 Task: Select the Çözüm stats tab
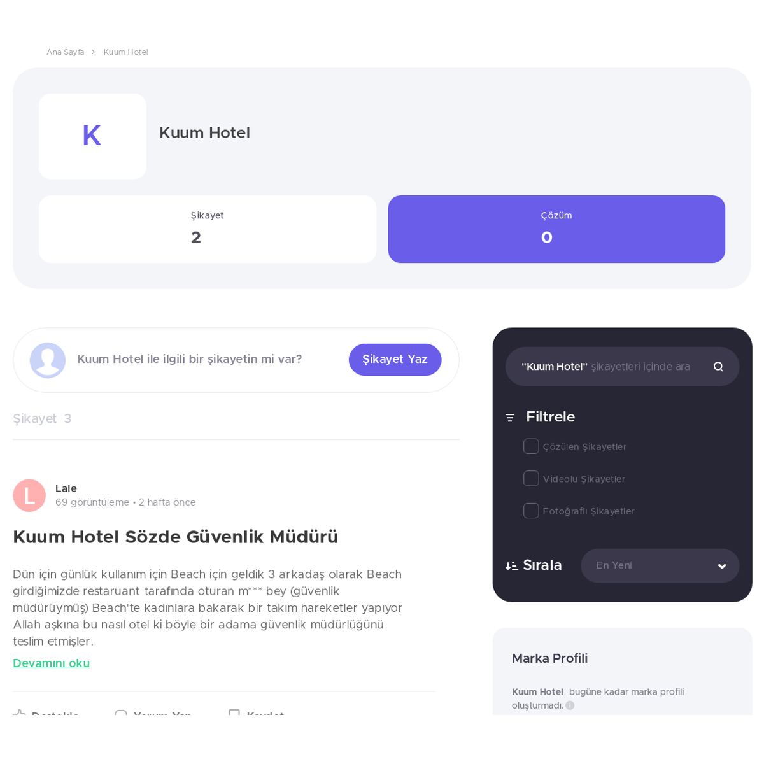tap(556, 229)
